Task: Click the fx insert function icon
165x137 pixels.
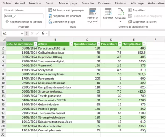Action: 43,33
